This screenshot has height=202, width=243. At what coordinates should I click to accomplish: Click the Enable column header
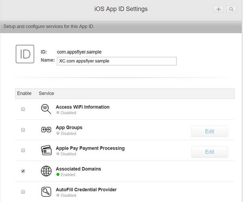[x=24, y=93]
